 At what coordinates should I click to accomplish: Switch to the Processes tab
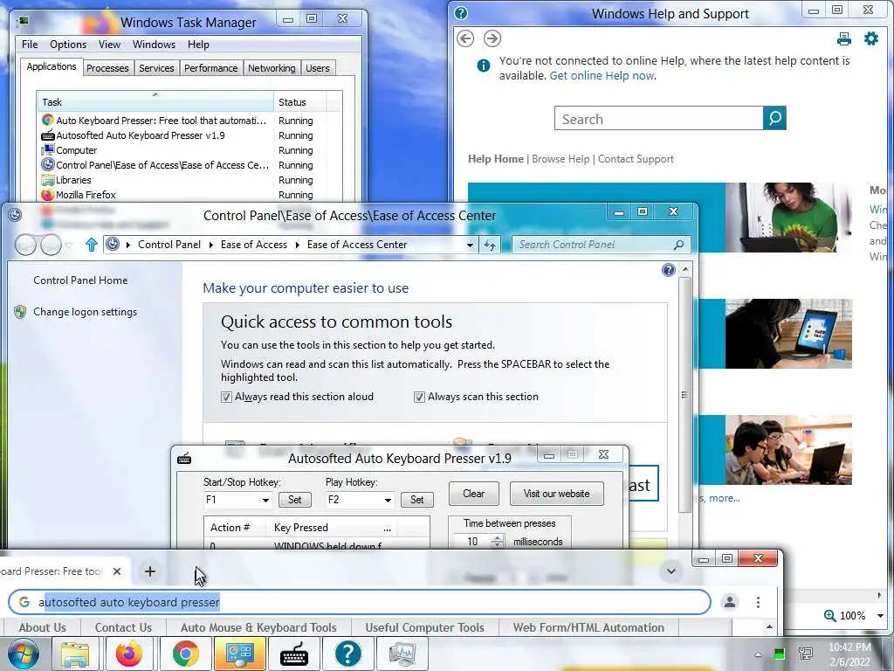coord(107,68)
